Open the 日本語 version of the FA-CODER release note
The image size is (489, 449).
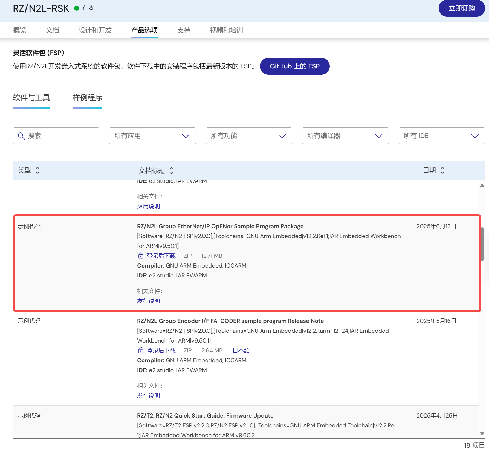(x=241, y=350)
